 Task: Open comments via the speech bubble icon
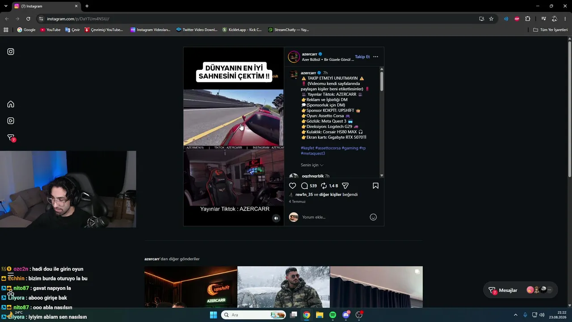pos(304,186)
